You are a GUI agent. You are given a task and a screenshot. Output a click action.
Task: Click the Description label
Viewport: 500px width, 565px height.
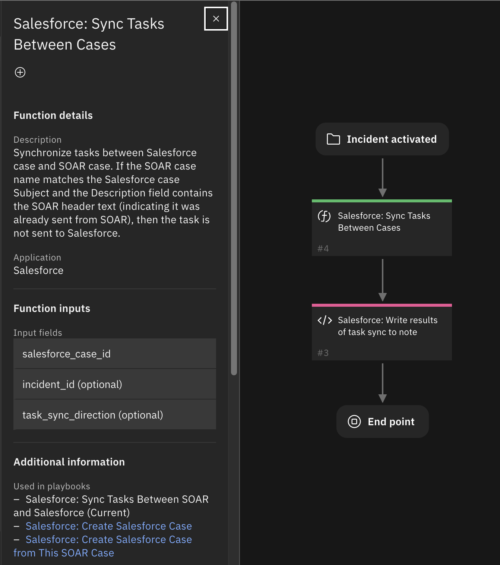38,139
